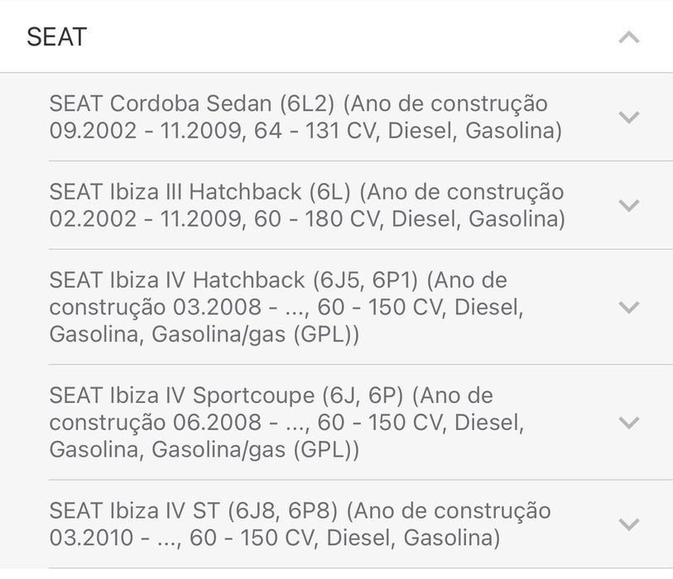Expand the Ibiza IV ST chevron
This screenshot has width=673, height=579.
(629, 524)
